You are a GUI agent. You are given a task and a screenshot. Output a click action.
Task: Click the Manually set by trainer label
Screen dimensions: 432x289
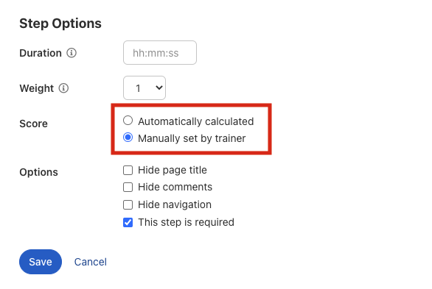pyautogui.click(x=192, y=138)
